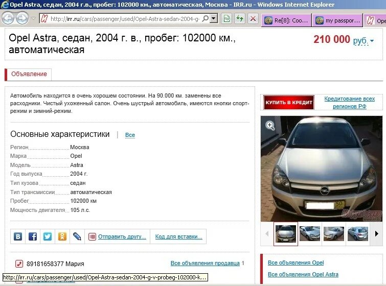Open Все объявления продавца link
This screenshot has width=386, height=286.
[x=205, y=263]
